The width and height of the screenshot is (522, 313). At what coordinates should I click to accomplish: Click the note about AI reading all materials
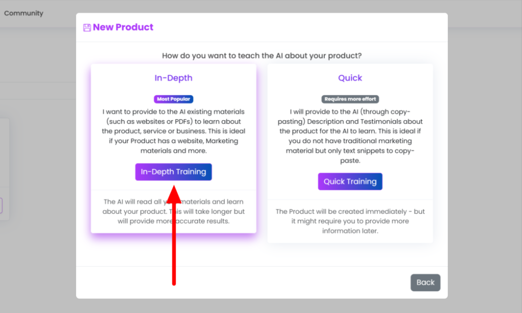(173, 211)
